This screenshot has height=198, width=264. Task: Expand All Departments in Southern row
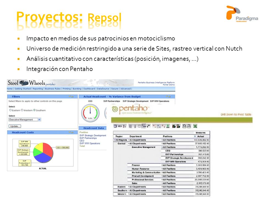point(129,190)
